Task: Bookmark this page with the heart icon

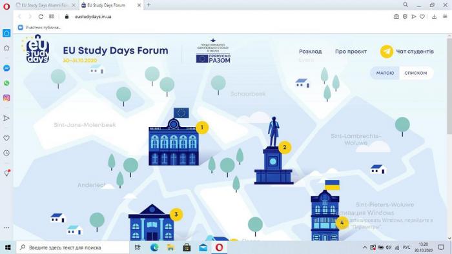Action: point(422,17)
